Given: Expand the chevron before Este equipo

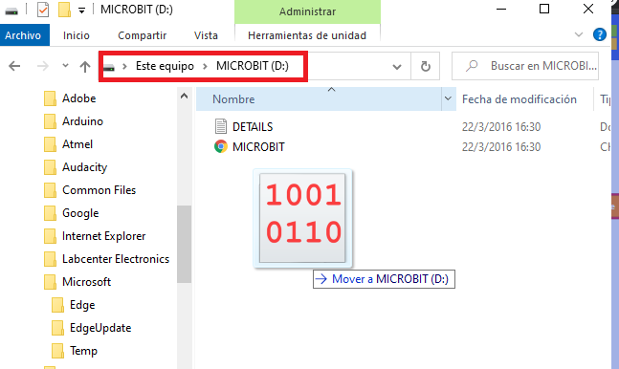Looking at the screenshot, I should [x=124, y=66].
